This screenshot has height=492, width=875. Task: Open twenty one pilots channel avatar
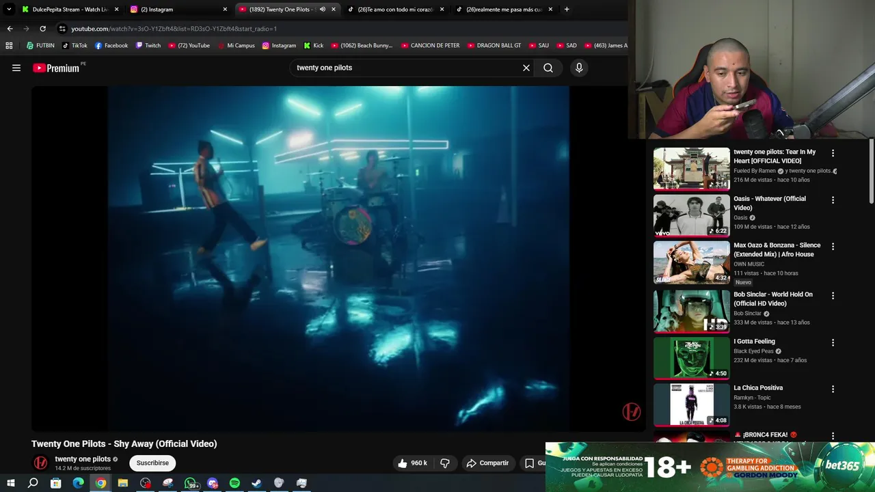41,463
